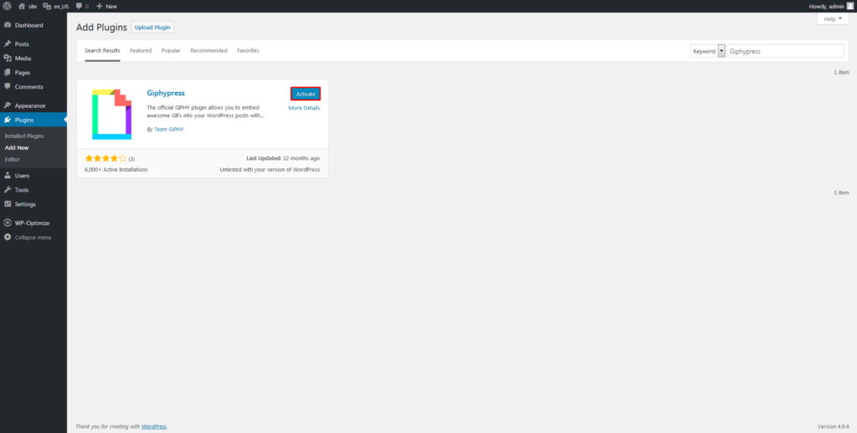Click the Collapse menu arrow icon
857x433 pixels.
8,237
